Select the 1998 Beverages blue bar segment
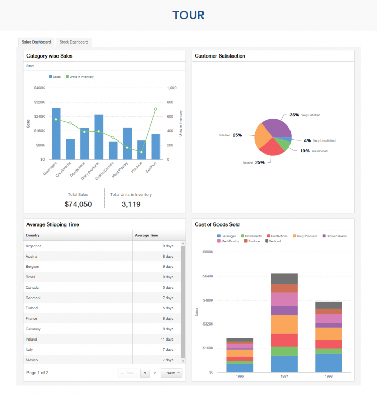The height and width of the screenshot is (396, 377). click(329, 363)
